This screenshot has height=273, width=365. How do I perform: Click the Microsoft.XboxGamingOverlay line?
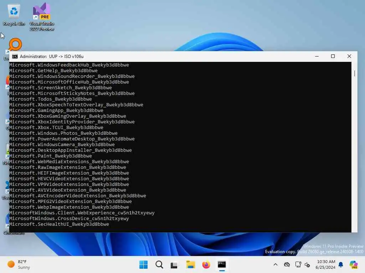68,116
